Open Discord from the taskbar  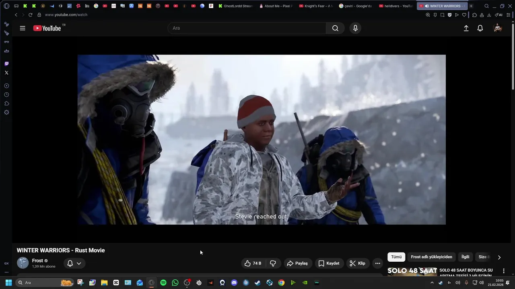pos(234,283)
